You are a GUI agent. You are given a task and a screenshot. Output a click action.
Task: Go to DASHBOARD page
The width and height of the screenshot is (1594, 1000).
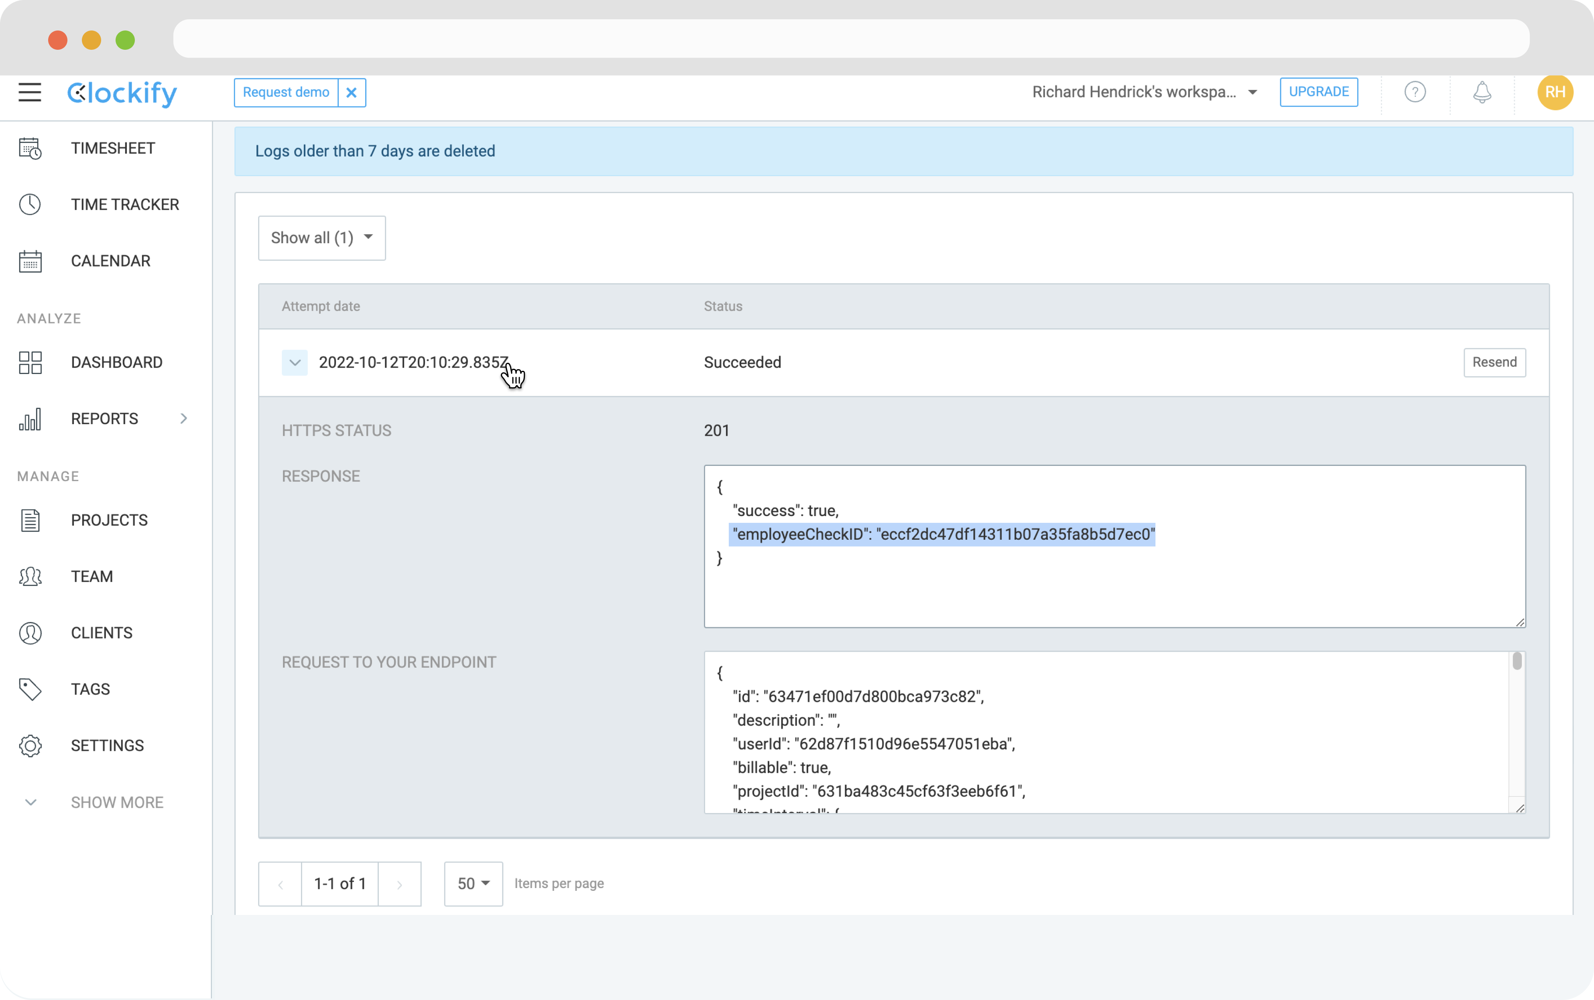tap(116, 362)
